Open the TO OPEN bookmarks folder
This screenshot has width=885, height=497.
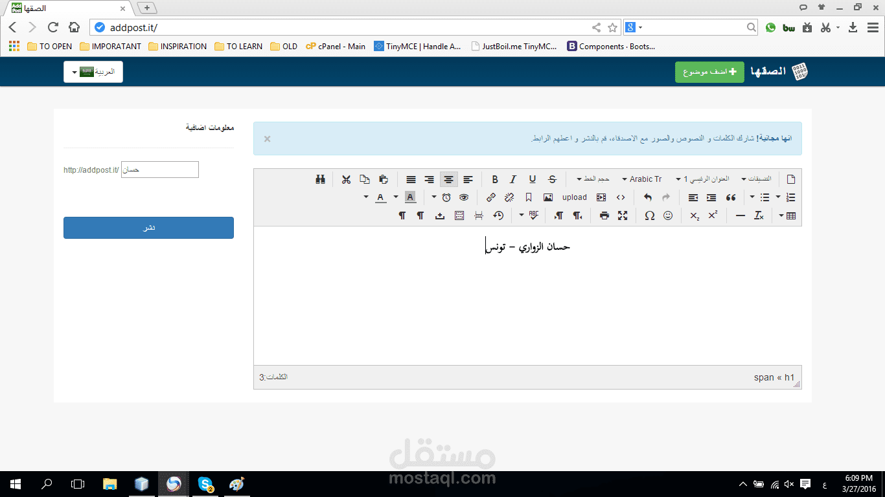click(50, 47)
